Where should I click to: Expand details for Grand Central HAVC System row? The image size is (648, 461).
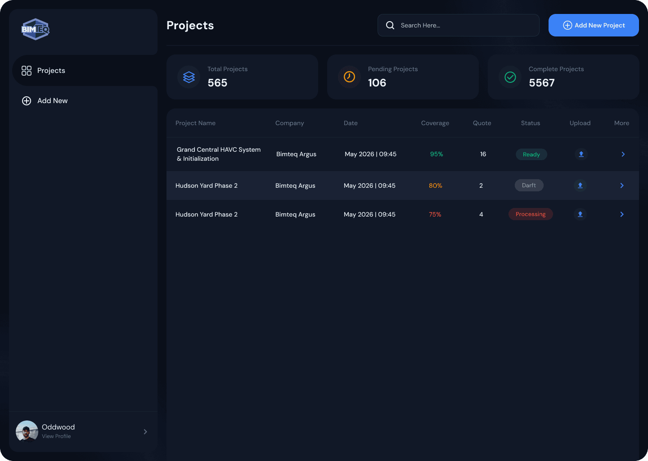(623, 154)
